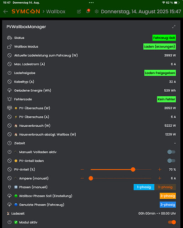
Task: Select 3-phasig for Phasen (manuell)
Action: coord(165,187)
